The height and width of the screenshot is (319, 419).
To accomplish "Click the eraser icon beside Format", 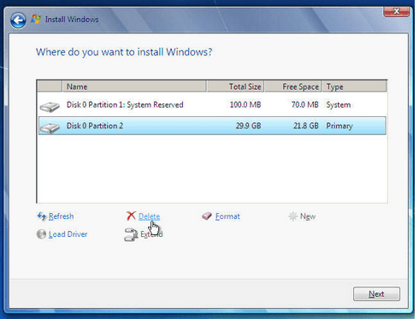I will pyautogui.click(x=207, y=216).
